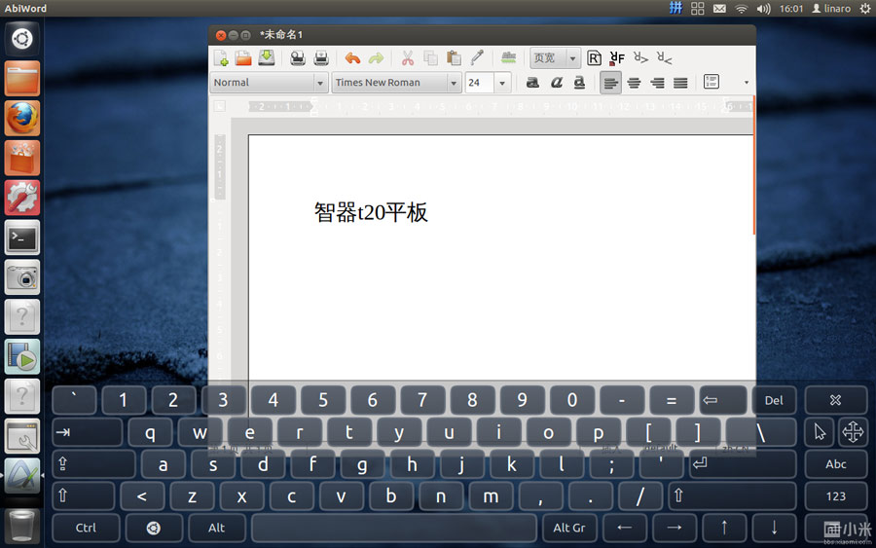Select the Format Painter brush icon
The image size is (876, 548).
(477, 58)
